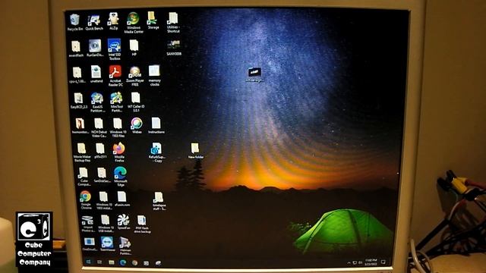Open the SanDiskSec folder
486x273 pixels.
[102, 175]
